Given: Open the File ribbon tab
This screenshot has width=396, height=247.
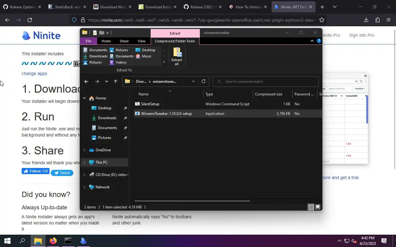Looking at the screenshot, I should 88,41.
